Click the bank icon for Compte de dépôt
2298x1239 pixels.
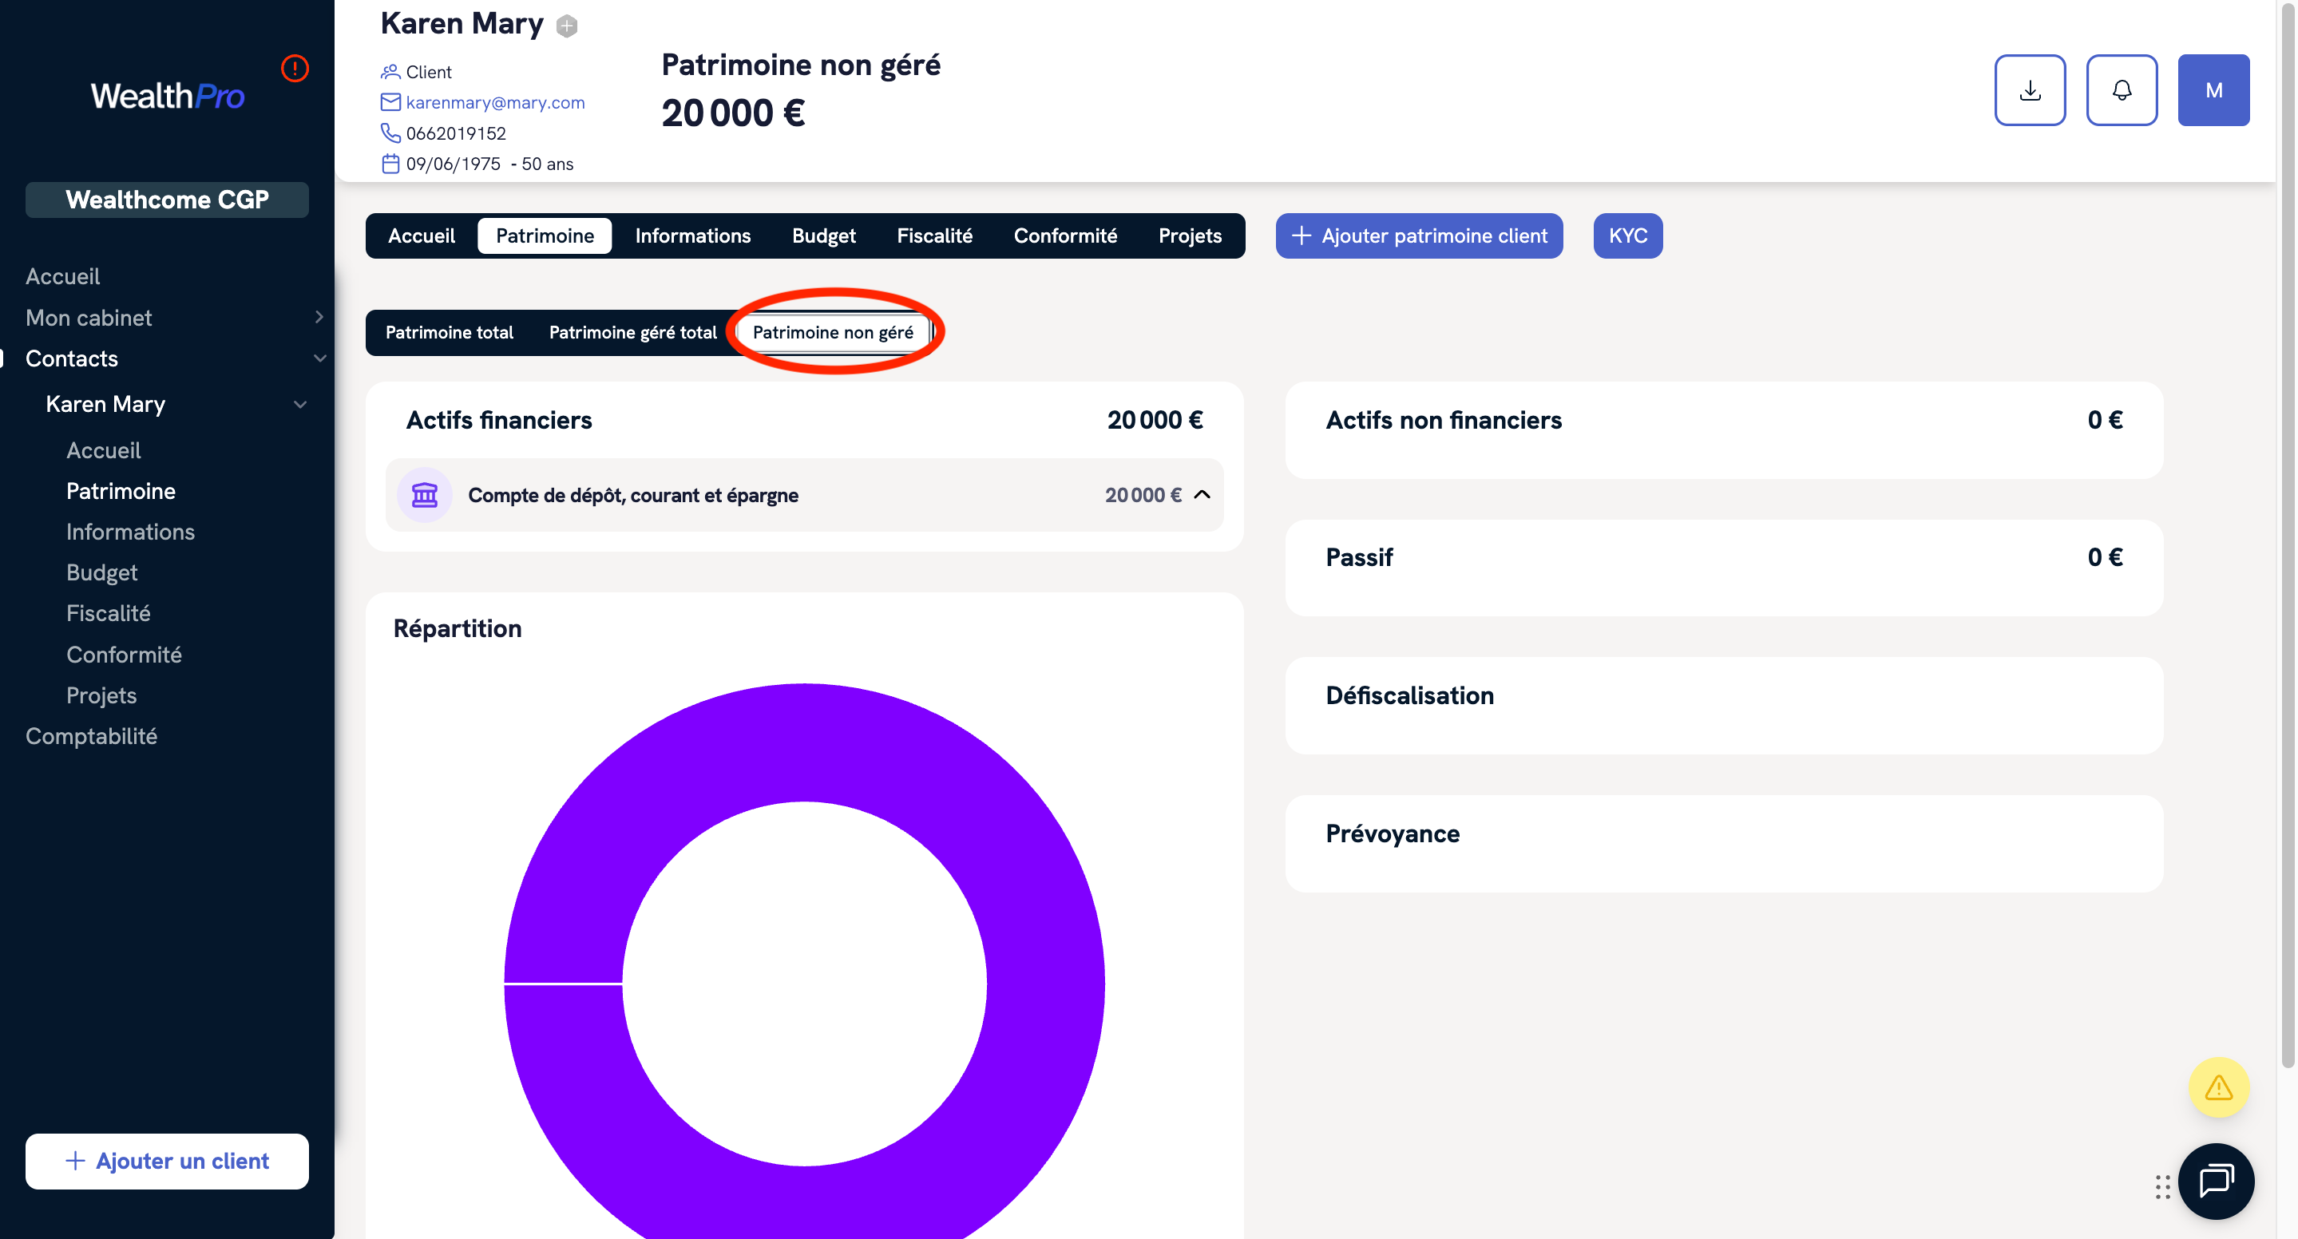pyautogui.click(x=425, y=495)
